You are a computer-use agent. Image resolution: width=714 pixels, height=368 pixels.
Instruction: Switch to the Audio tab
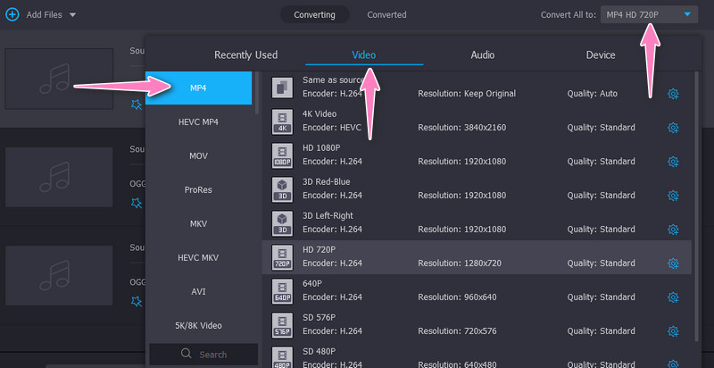pyautogui.click(x=483, y=55)
